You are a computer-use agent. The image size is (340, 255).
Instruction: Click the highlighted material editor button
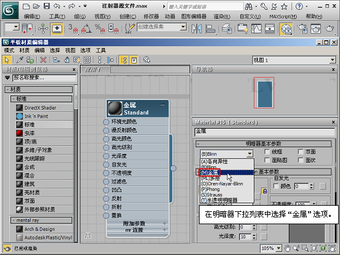(286, 29)
